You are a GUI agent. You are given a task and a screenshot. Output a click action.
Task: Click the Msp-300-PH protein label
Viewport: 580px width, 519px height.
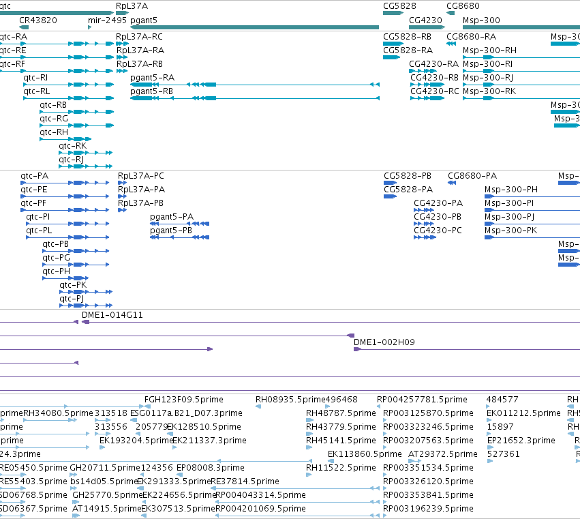[511, 190]
